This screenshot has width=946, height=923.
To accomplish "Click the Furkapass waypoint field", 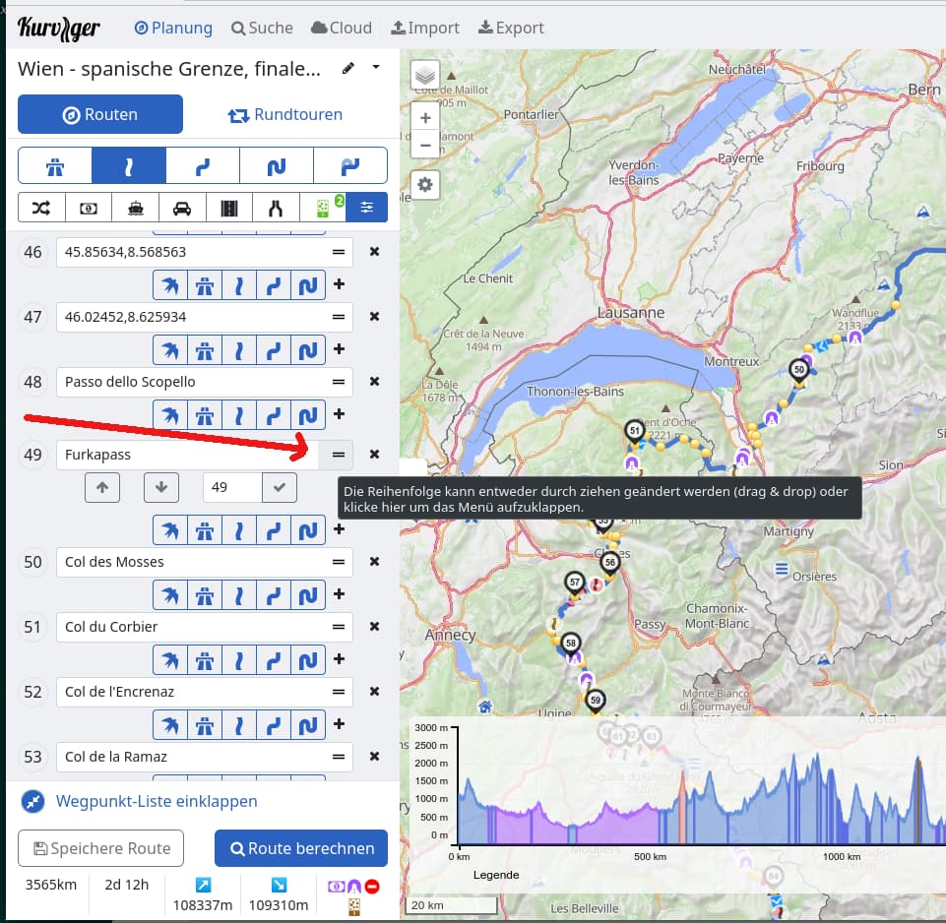I will [x=187, y=455].
